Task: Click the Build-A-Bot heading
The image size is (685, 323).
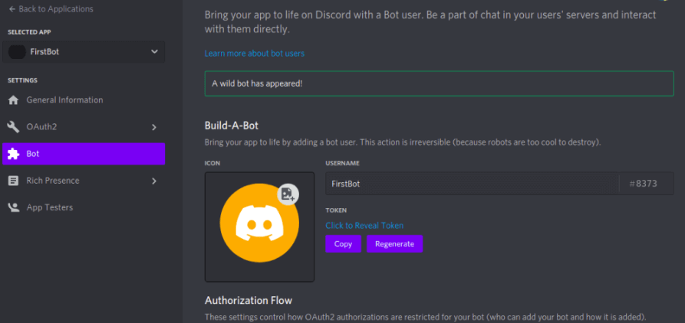Action: [232, 126]
